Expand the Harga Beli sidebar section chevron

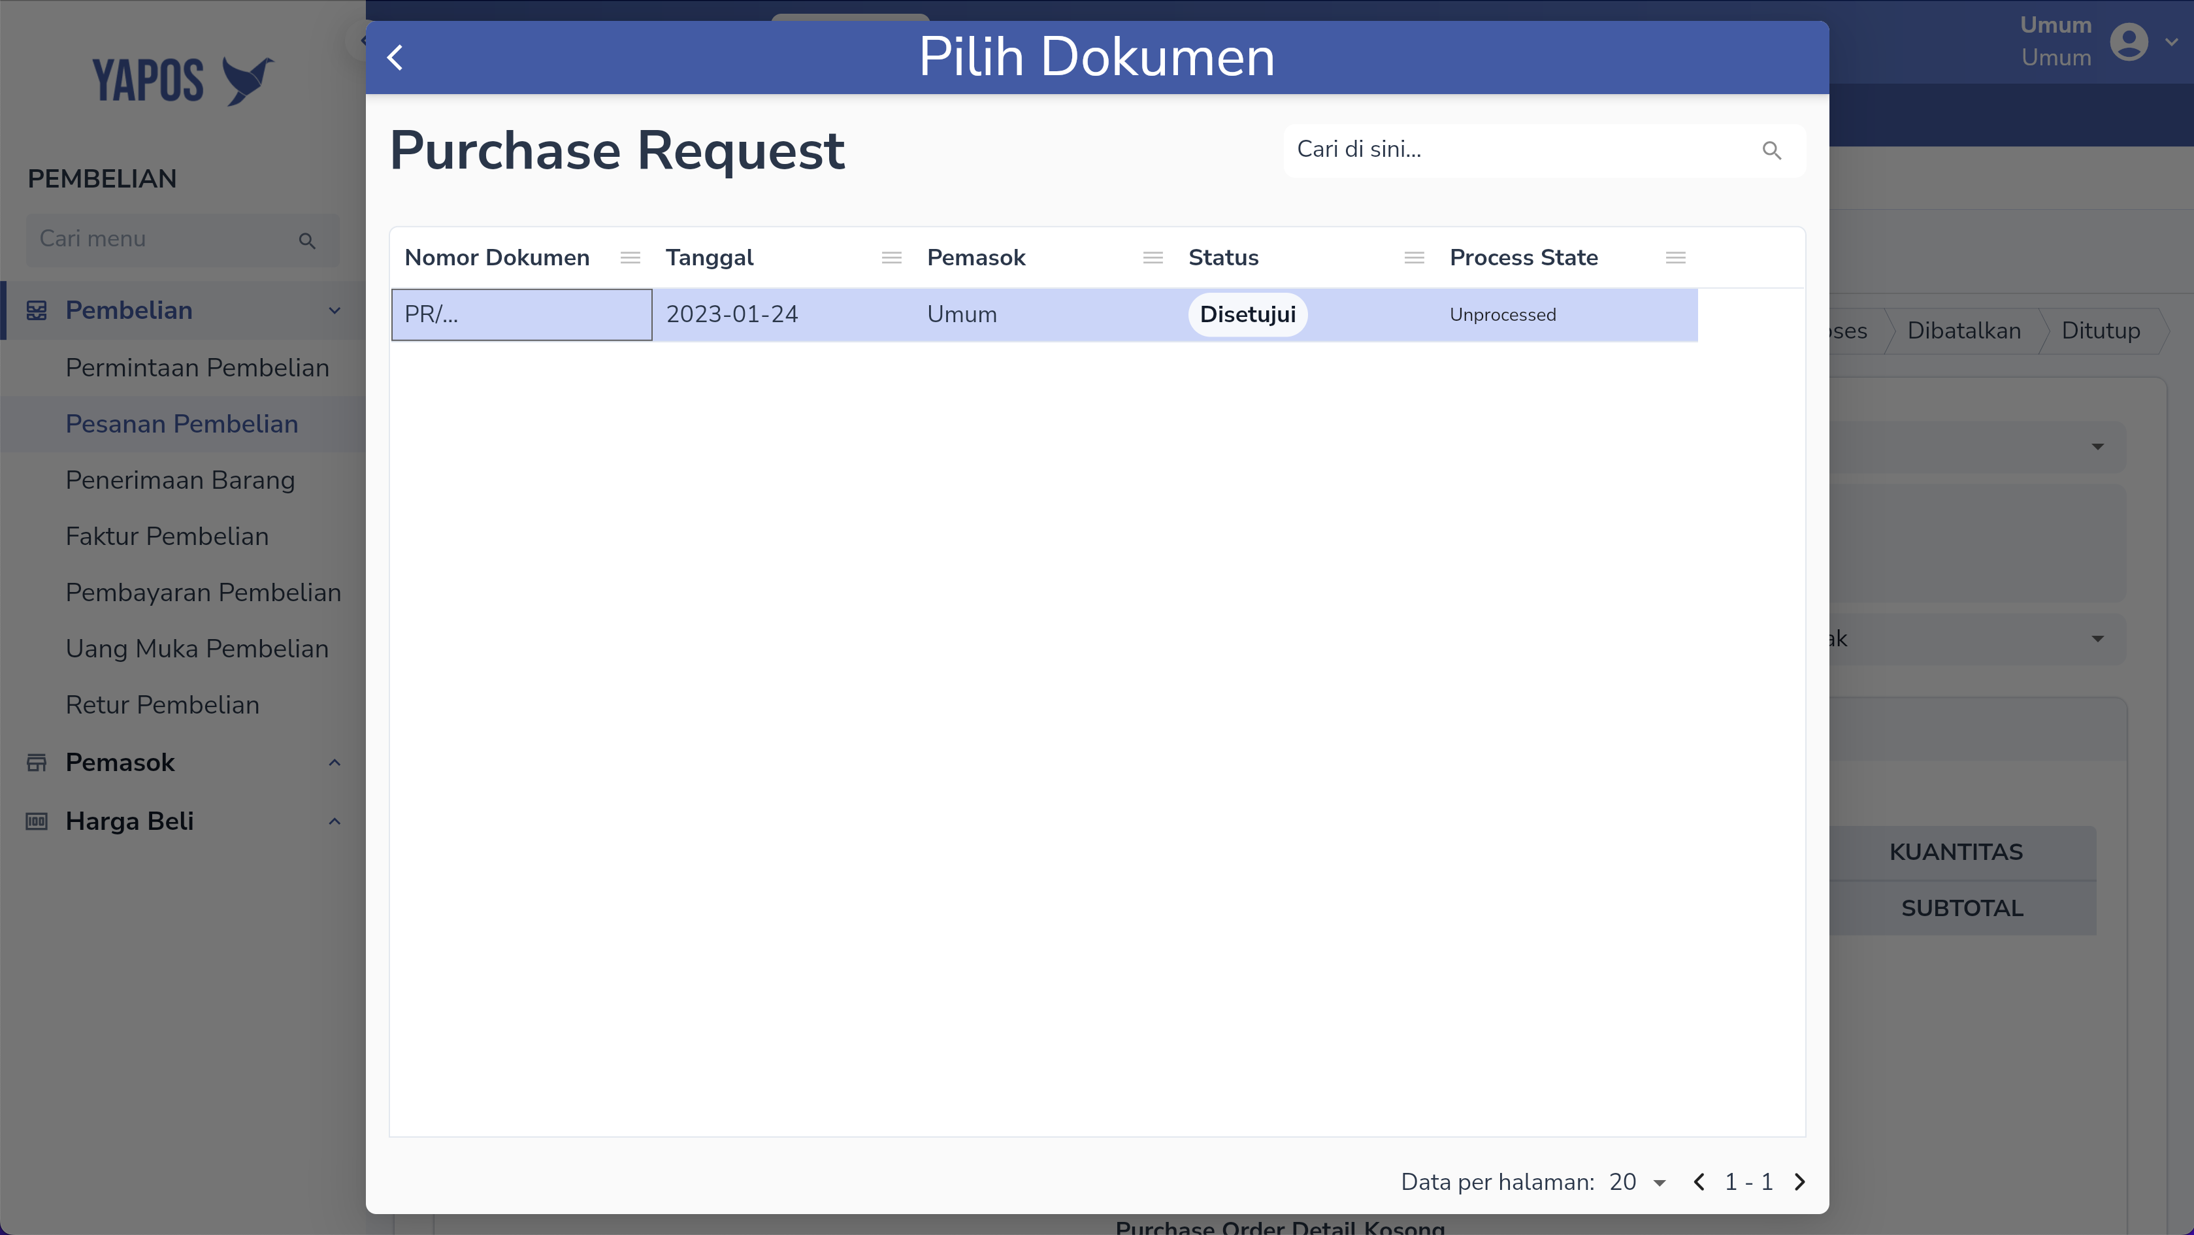point(335,821)
